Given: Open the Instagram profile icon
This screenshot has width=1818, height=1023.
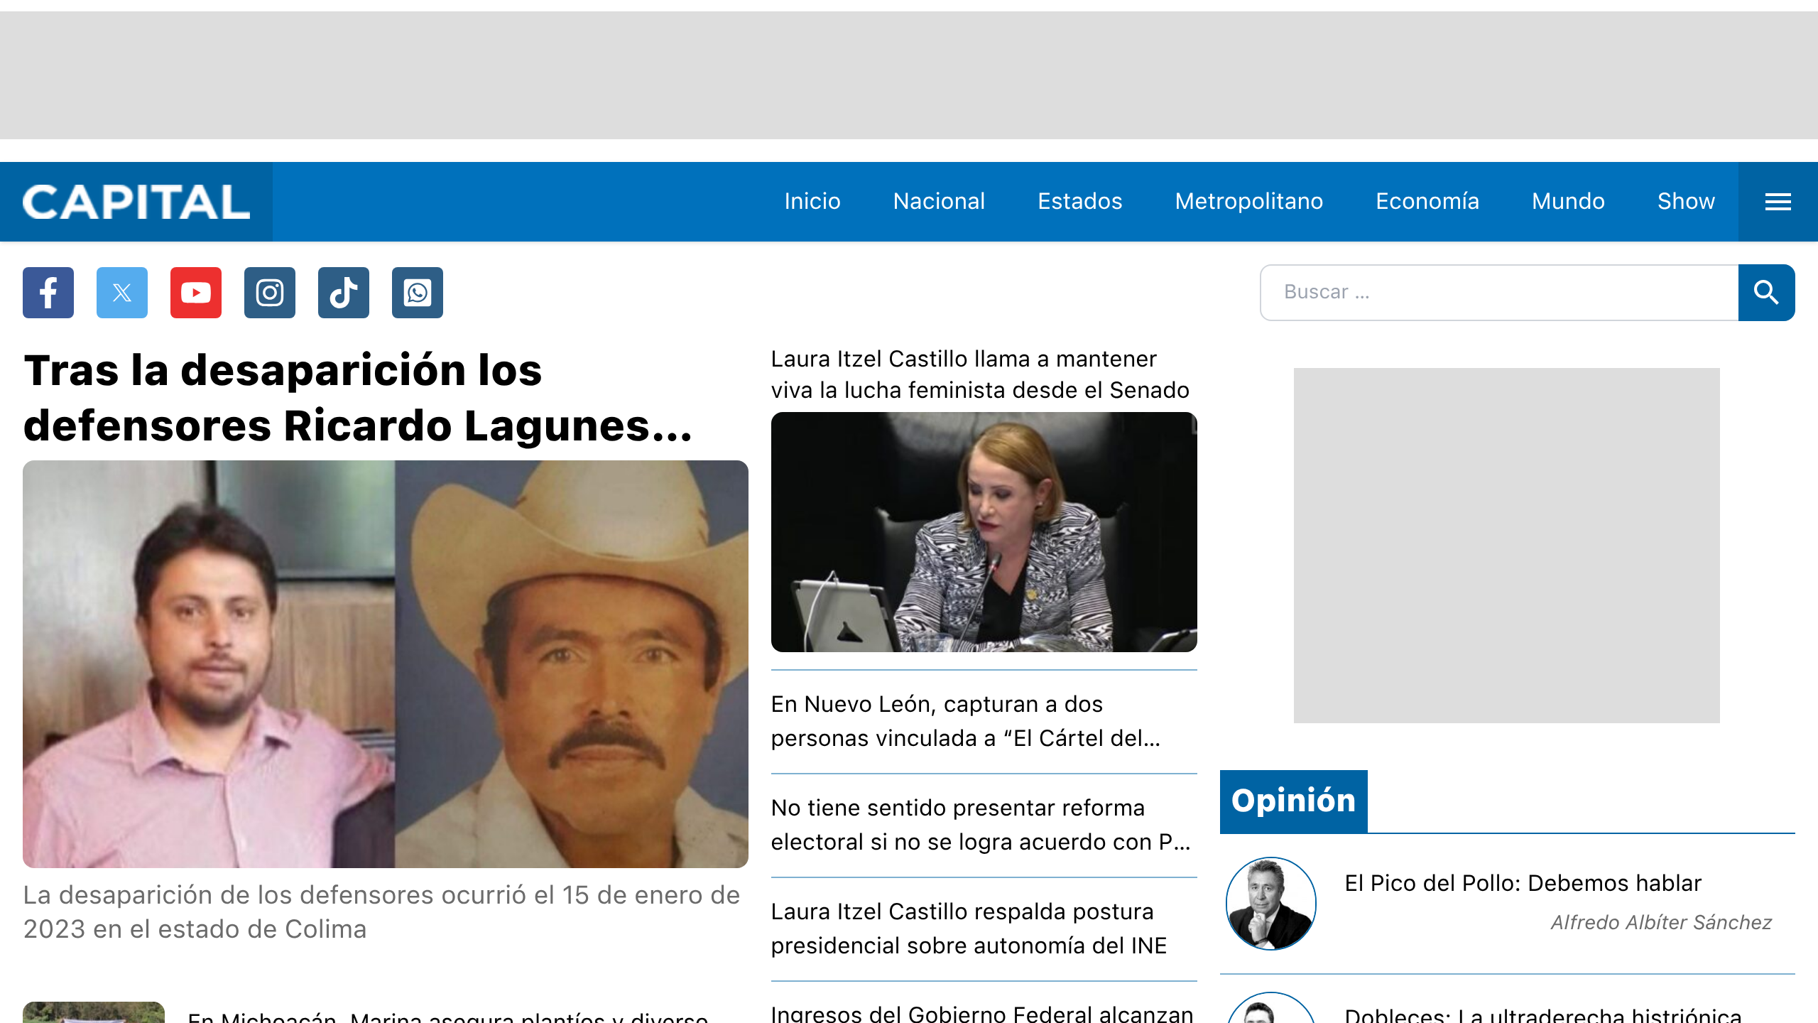Looking at the screenshot, I should pyautogui.click(x=269, y=292).
